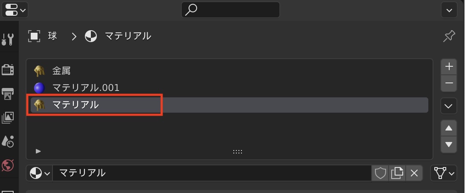Toggle the pin icon for properties context

pos(449,36)
